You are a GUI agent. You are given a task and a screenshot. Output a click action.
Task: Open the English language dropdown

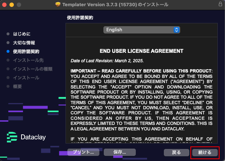pos(141,30)
